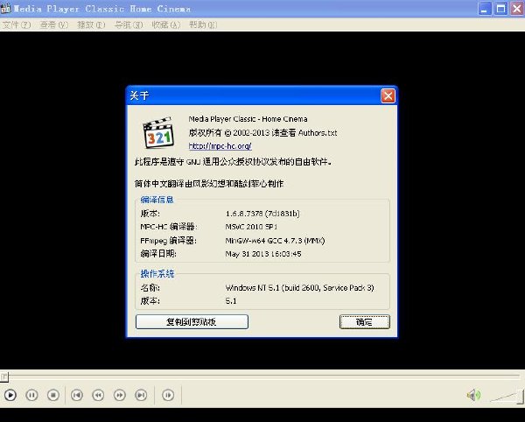525x422 pixels.
Task: Click the MSVC 2010 SP1 compiler value
Action: [251, 227]
